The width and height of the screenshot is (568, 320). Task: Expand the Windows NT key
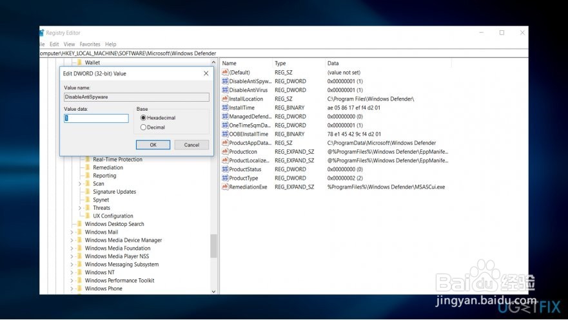point(72,272)
